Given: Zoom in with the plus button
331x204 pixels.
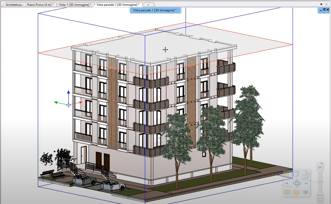Looking at the screenshot, I should click(x=320, y=167).
